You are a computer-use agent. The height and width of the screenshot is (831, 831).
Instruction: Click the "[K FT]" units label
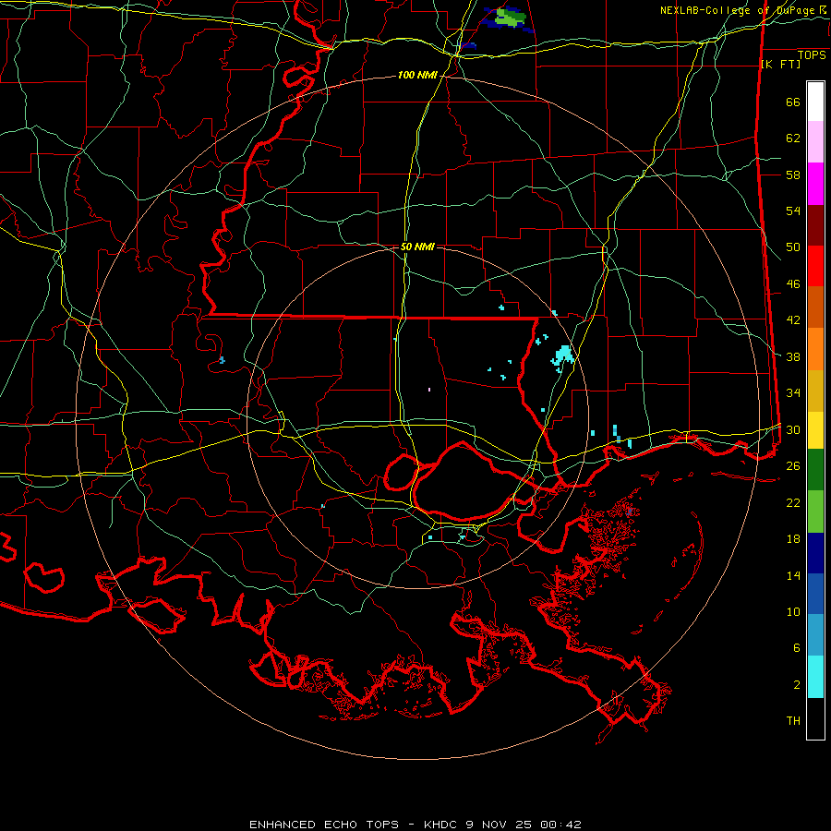(780, 64)
